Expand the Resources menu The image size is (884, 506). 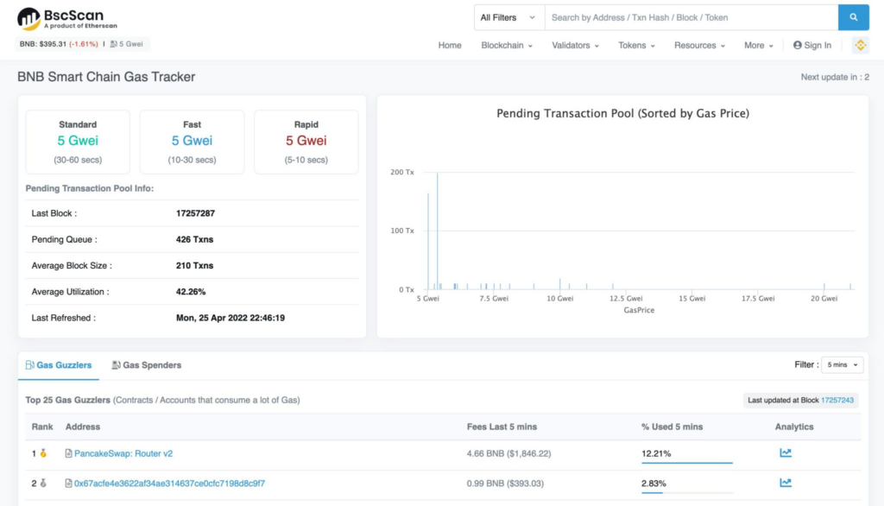click(x=699, y=46)
